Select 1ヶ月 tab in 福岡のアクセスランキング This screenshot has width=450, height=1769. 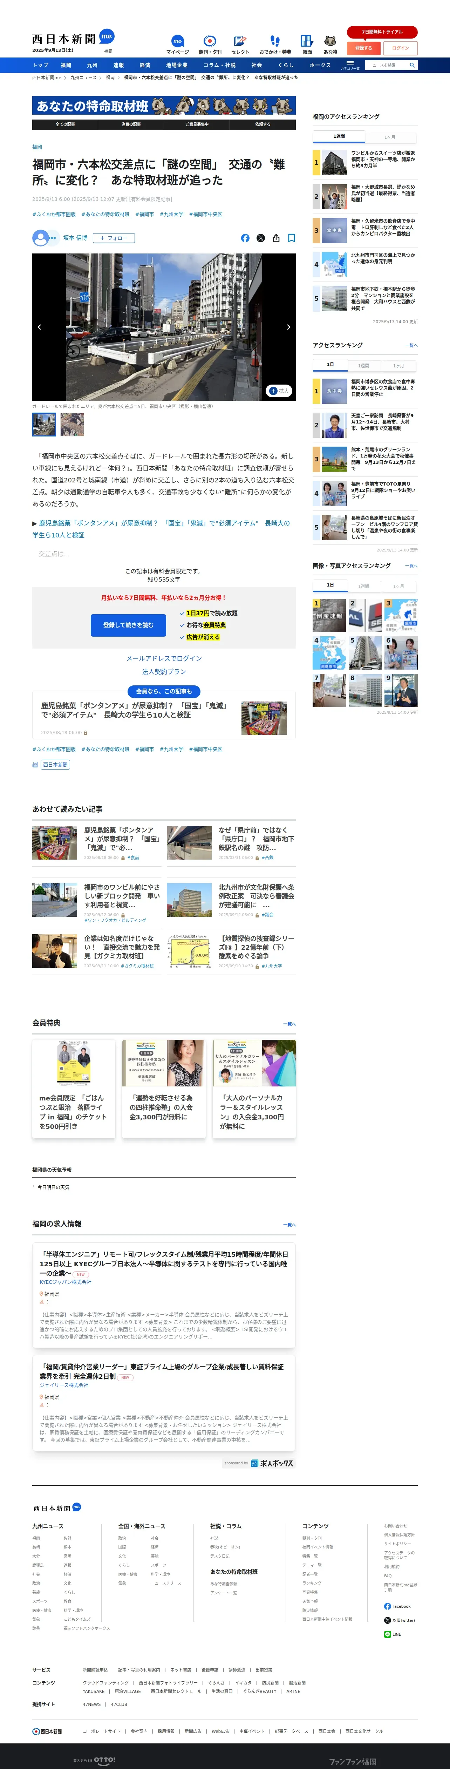(x=390, y=137)
